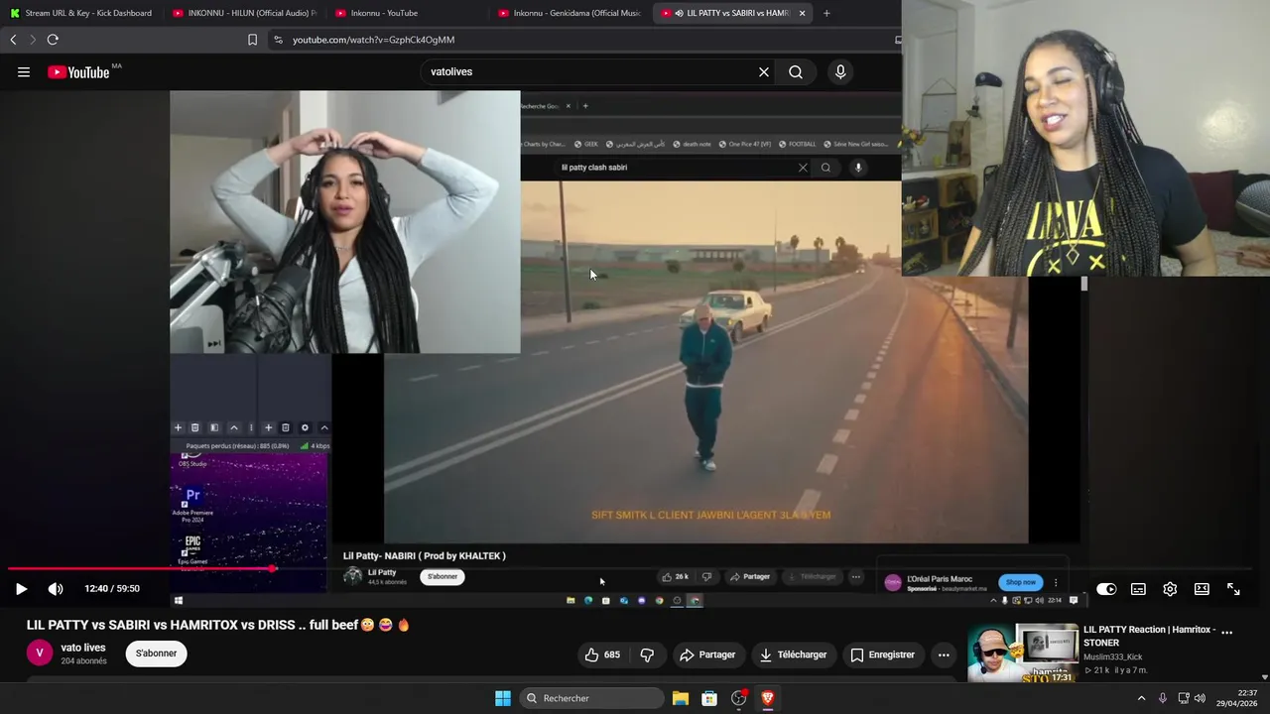Image resolution: width=1270 pixels, height=714 pixels.
Task: Open the system tray network icon
Action: click(x=1184, y=698)
